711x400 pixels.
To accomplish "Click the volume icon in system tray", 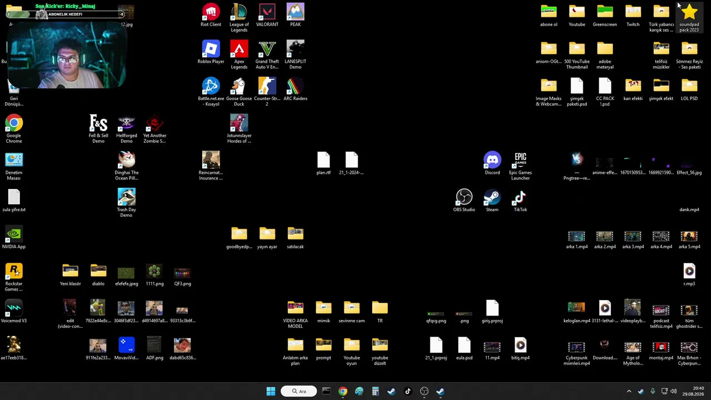I will tap(674, 391).
